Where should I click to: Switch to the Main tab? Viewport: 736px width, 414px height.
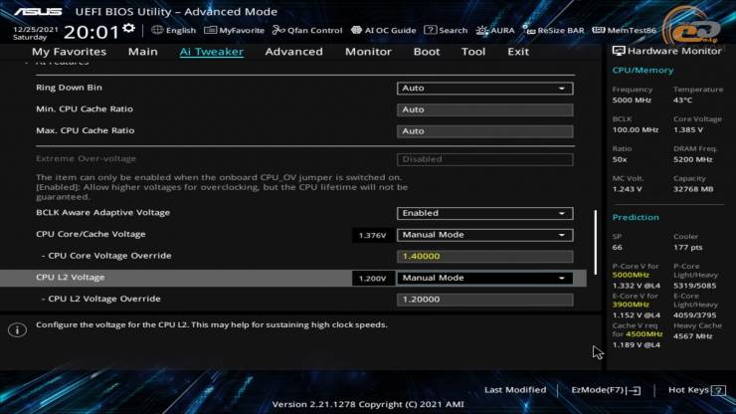point(142,52)
